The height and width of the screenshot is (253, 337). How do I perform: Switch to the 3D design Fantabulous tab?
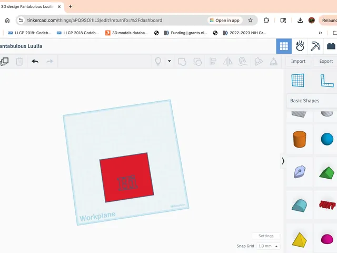click(x=27, y=6)
